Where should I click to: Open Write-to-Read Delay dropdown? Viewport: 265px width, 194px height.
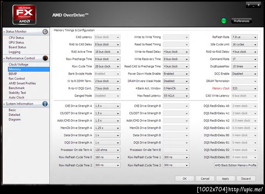click(176, 52)
